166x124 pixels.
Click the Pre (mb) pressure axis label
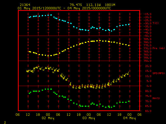[x=158, y=48]
